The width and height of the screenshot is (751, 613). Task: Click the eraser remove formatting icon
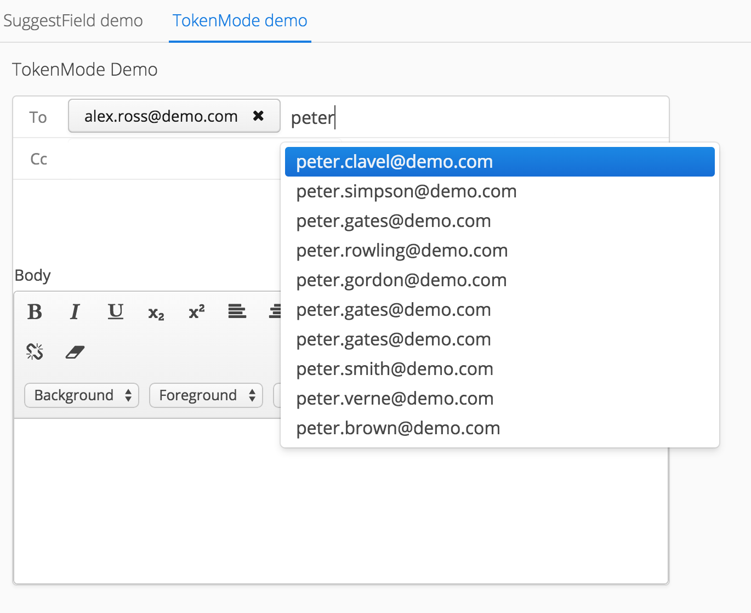click(x=75, y=351)
